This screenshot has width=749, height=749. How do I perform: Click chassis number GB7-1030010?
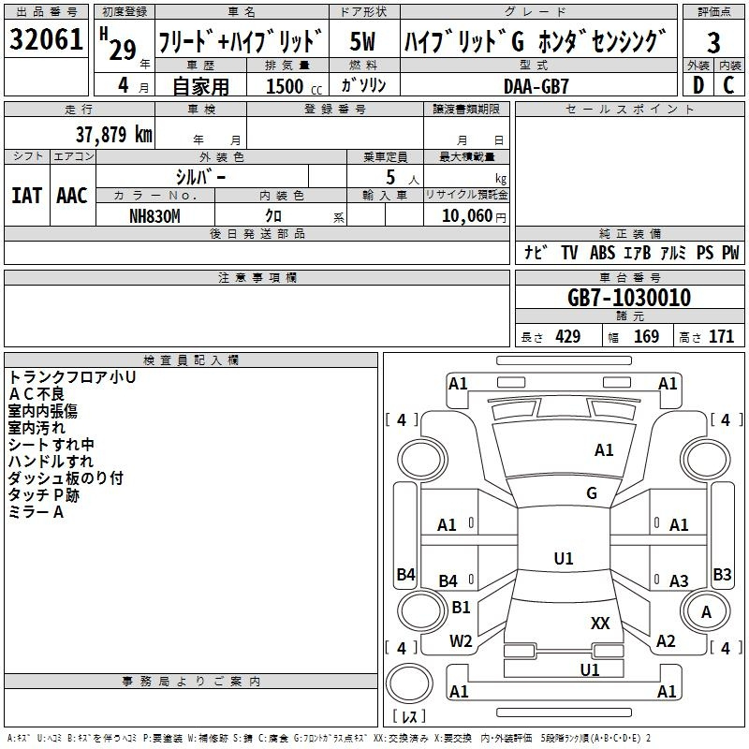point(629,298)
